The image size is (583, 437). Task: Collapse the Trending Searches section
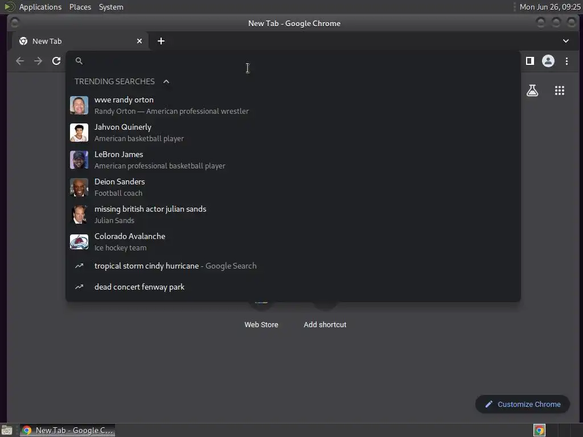coord(166,81)
